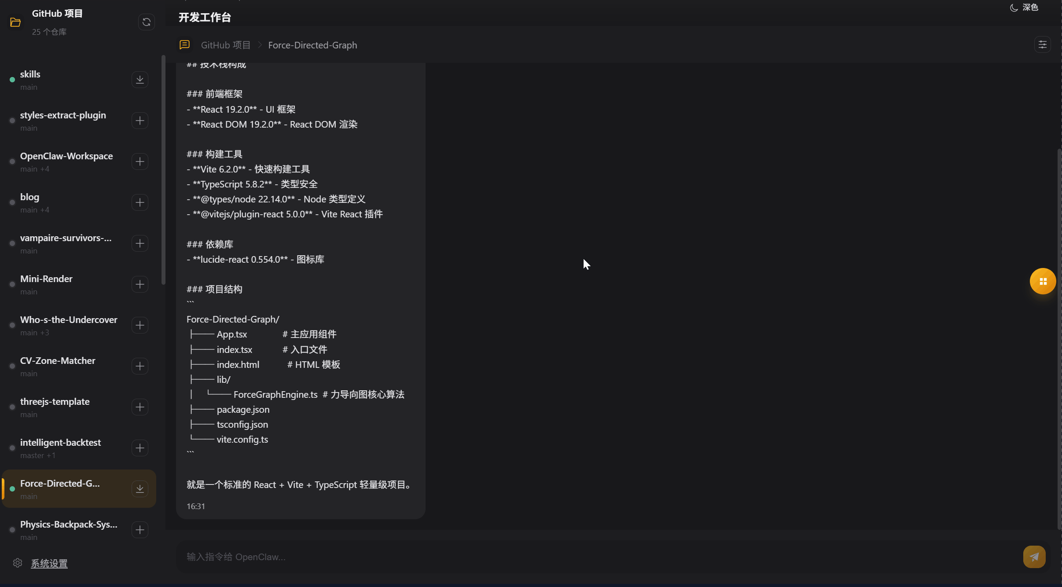Viewport: 1062px width, 587px height.
Task: Click the GitHub folder icon in sidebar header
Action: (15, 22)
